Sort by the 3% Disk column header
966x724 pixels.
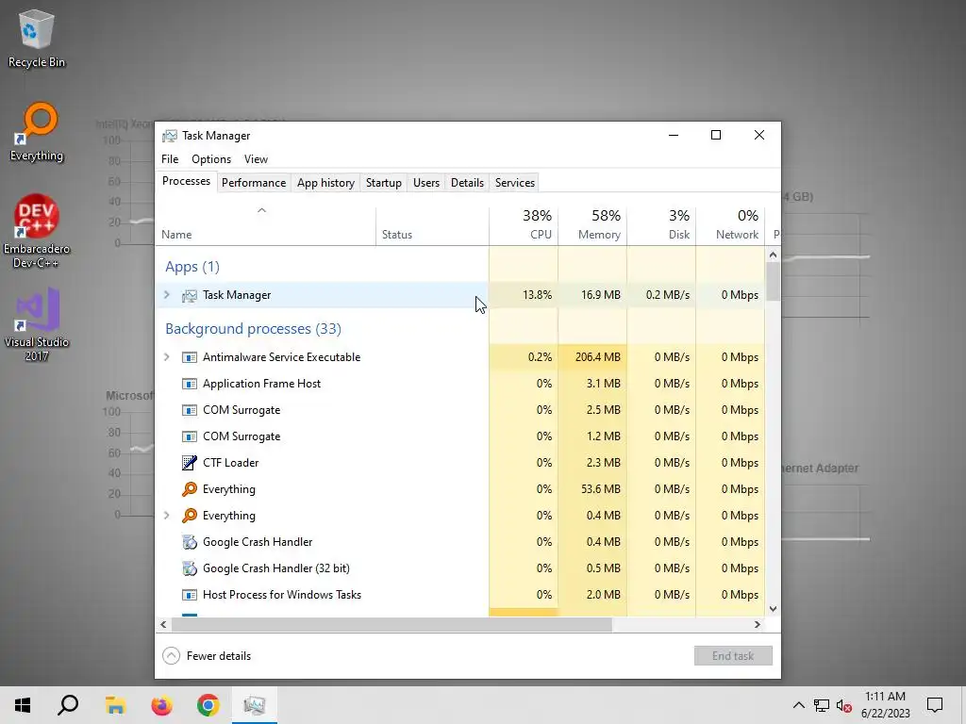click(x=661, y=226)
